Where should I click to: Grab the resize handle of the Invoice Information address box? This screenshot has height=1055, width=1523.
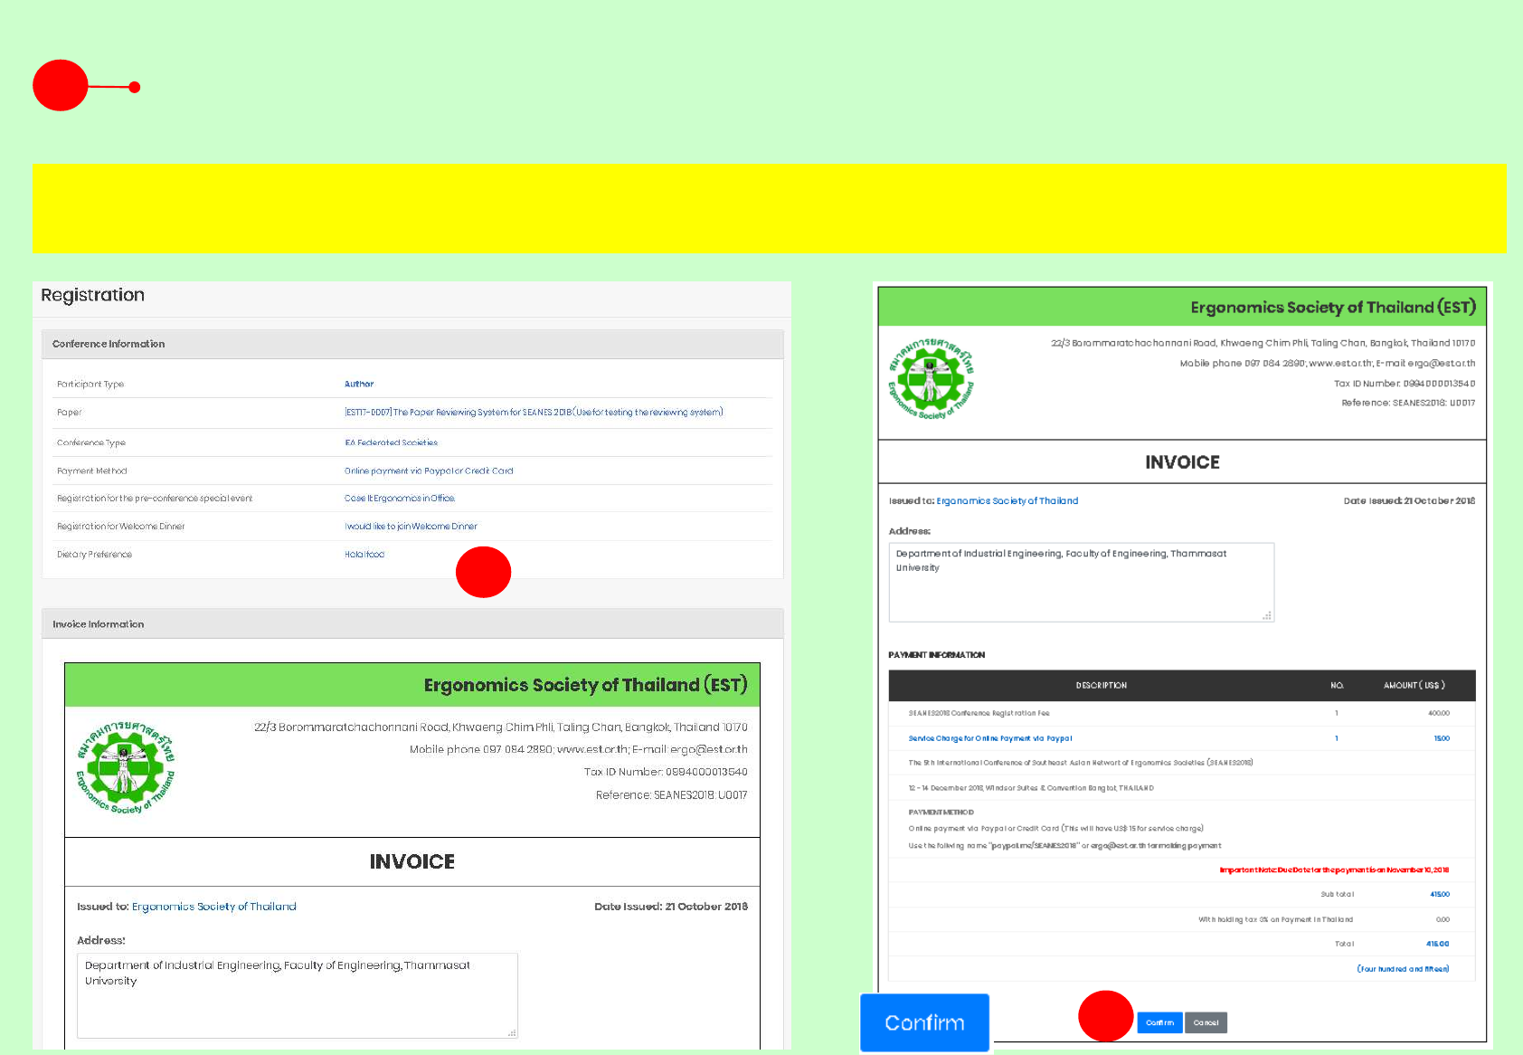[512, 1032]
